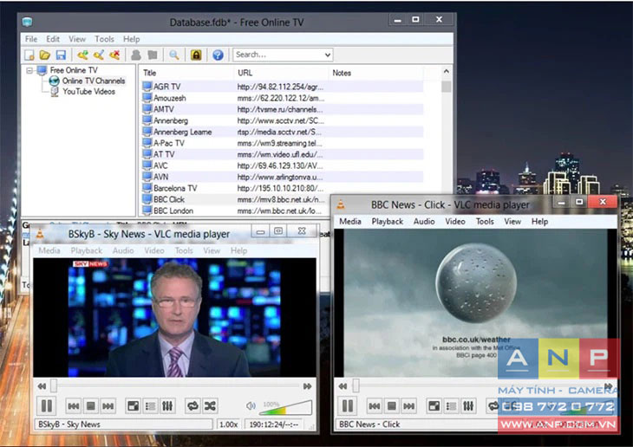
Task: Toggle shuffle in Sky News VLC window
Action: tap(210, 406)
